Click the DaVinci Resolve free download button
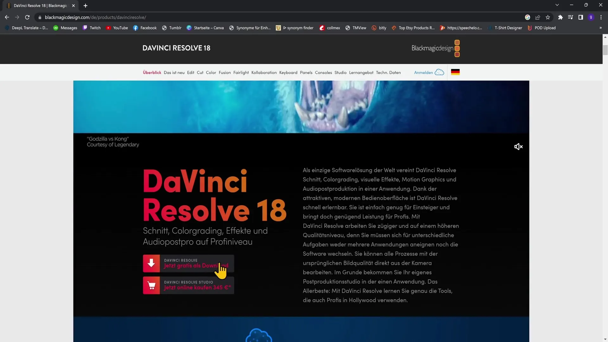 click(x=188, y=263)
